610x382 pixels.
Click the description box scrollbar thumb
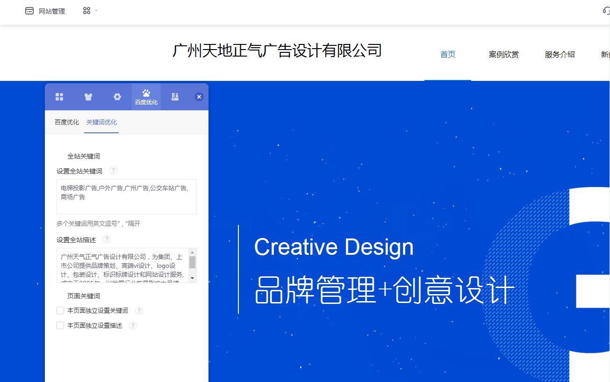click(192, 262)
